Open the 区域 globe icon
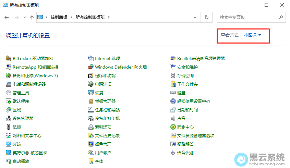This screenshot has height=168, width=290. click(x=8, y=110)
